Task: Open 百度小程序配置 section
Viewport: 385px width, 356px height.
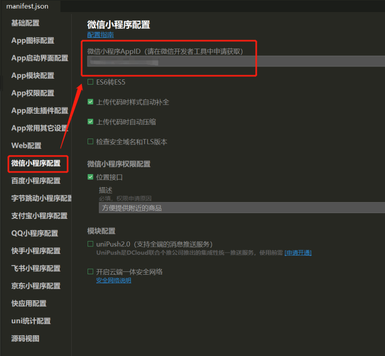Action: pyautogui.click(x=36, y=181)
